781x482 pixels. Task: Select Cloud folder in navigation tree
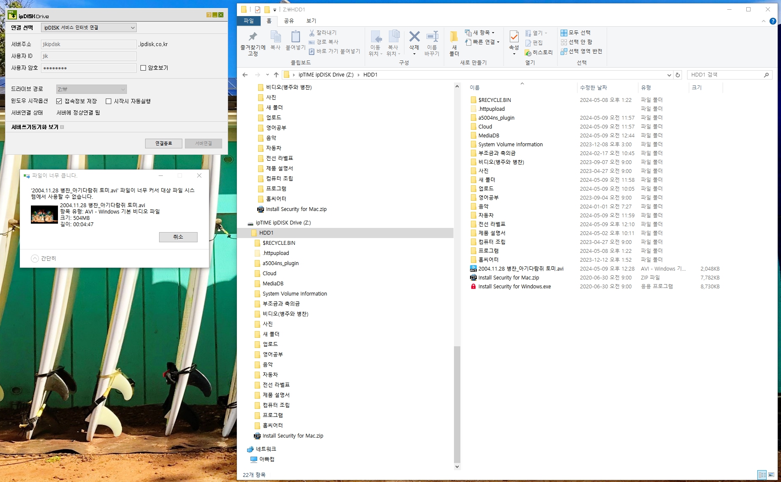[269, 274]
